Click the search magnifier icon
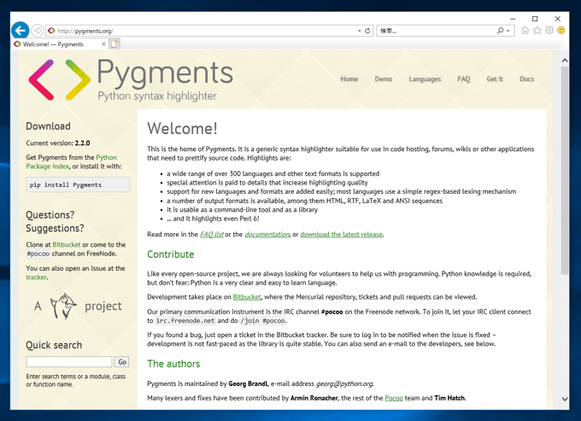This screenshot has height=421, width=581. (x=500, y=31)
